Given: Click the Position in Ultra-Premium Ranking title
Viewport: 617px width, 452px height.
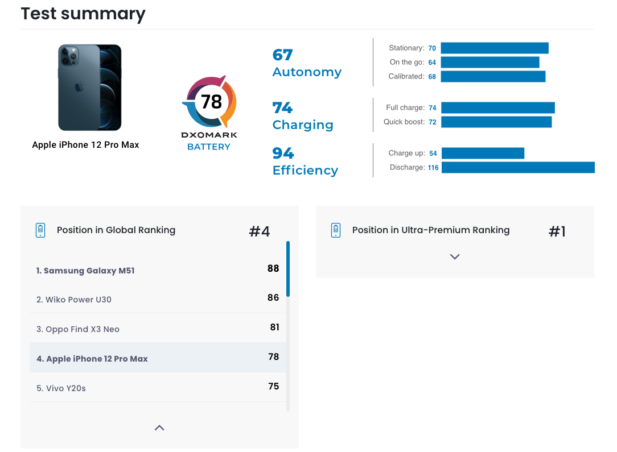Looking at the screenshot, I should point(431,230).
